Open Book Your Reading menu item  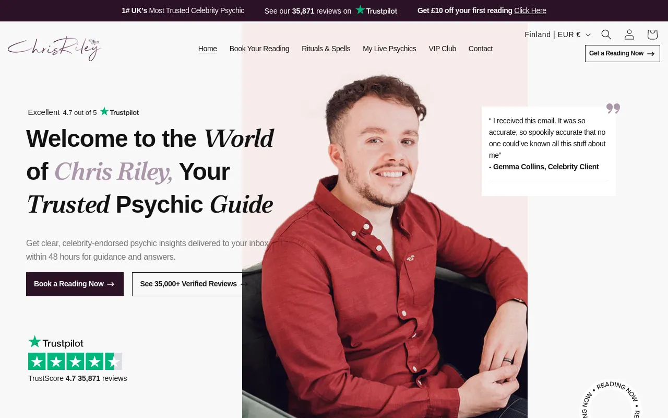tap(259, 49)
